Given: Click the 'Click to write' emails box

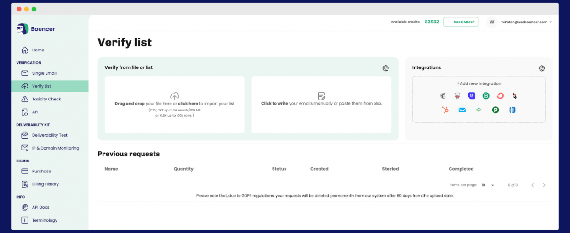Looking at the screenshot, I should click(x=321, y=105).
